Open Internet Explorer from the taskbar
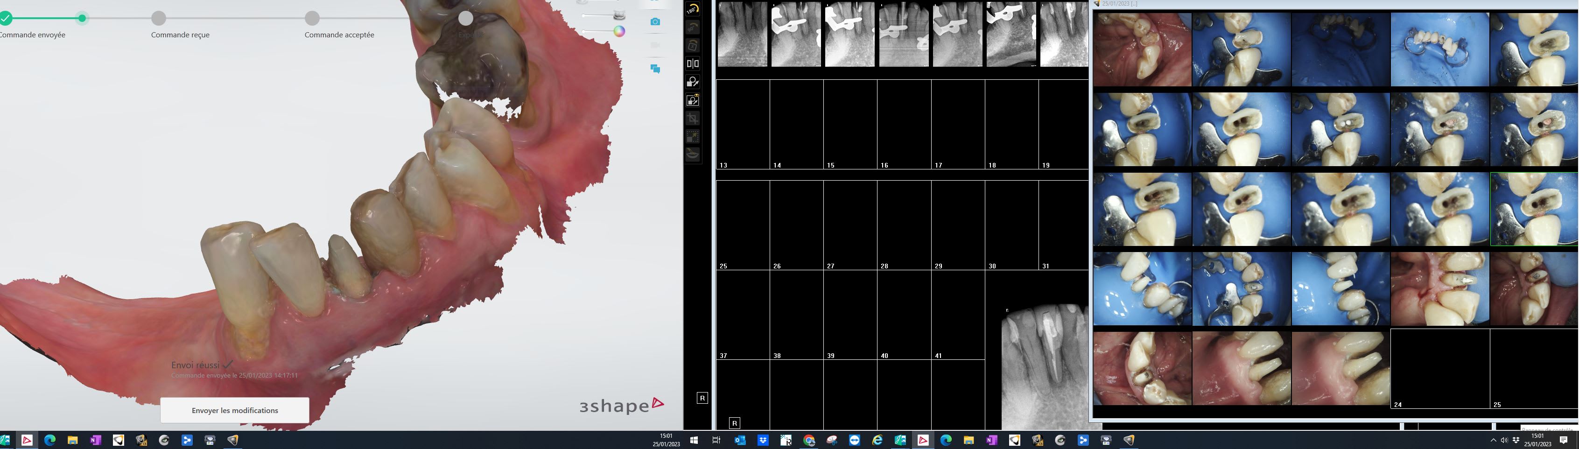1579x449 pixels. pyautogui.click(x=877, y=440)
